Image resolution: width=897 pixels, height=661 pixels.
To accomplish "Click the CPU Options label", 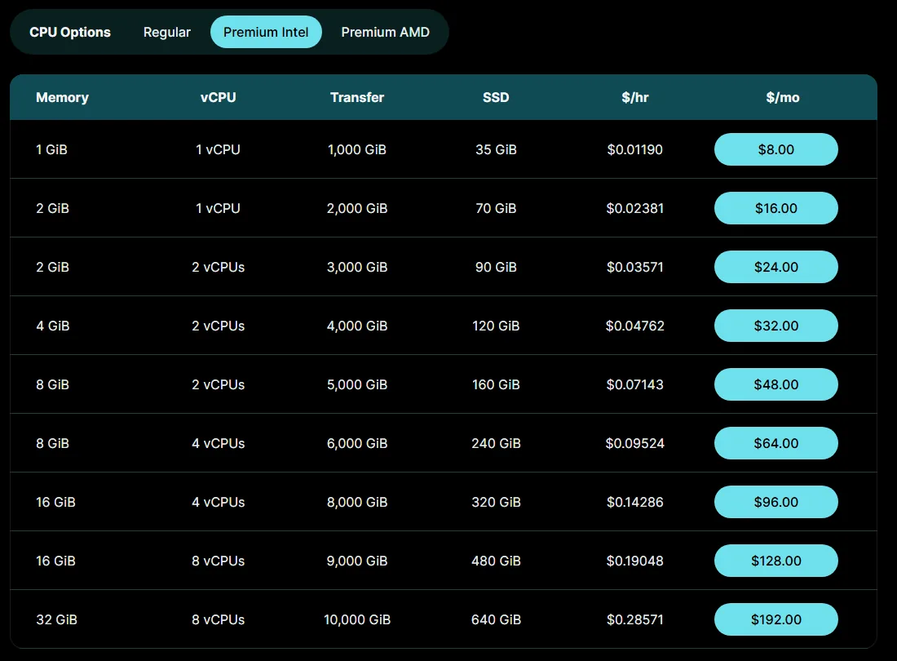I will (70, 32).
